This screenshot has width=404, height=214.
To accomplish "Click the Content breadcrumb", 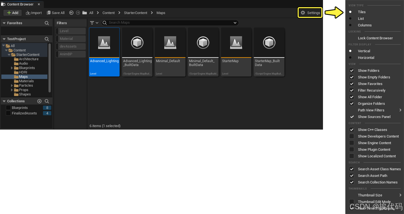I will coord(109,13).
